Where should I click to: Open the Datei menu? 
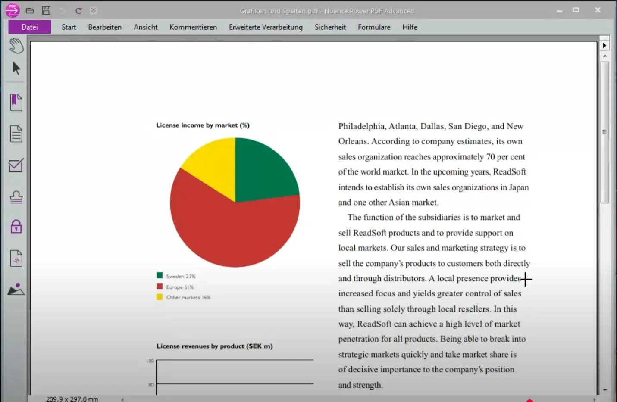[x=30, y=27]
